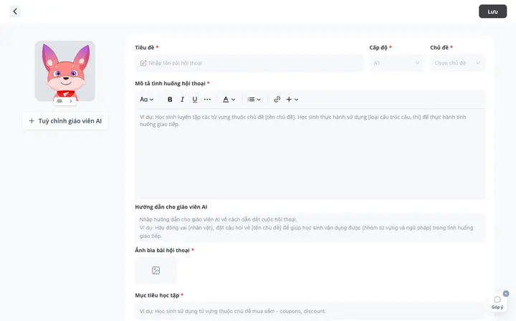Toggle italic formatting

(182, 100)
